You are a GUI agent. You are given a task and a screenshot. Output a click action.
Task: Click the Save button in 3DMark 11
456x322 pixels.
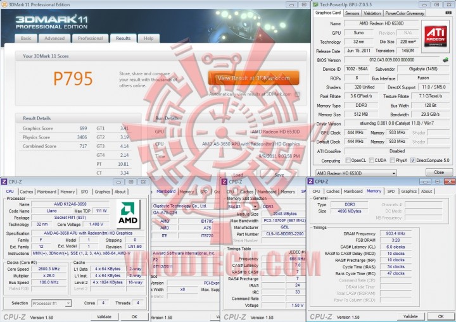tap(279, 175)
